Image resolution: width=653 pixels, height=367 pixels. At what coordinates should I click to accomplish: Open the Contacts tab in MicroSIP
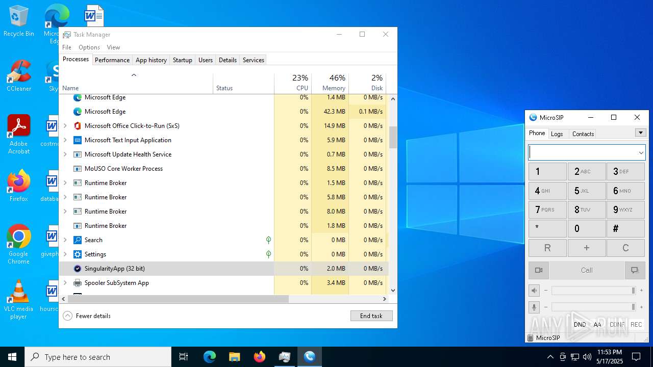point(583,134)
